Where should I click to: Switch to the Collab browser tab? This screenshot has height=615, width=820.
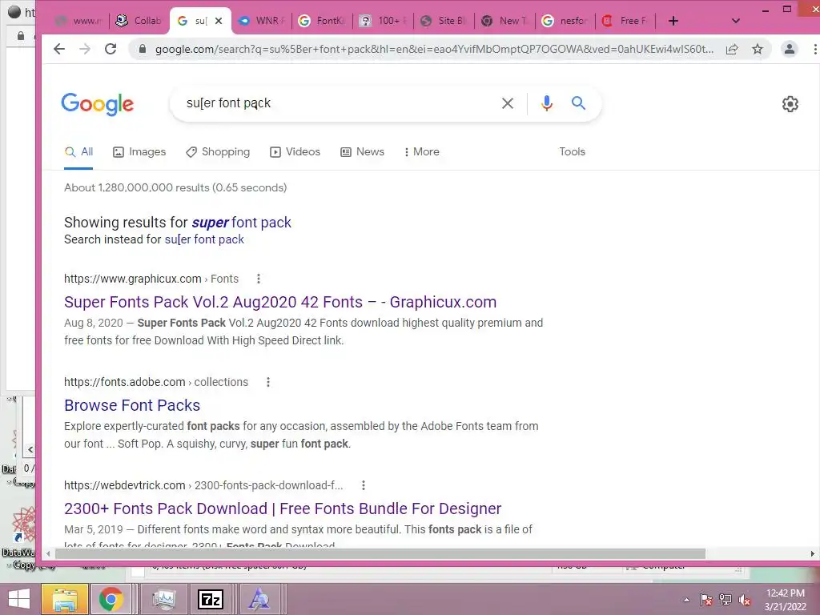coord(139,21)
